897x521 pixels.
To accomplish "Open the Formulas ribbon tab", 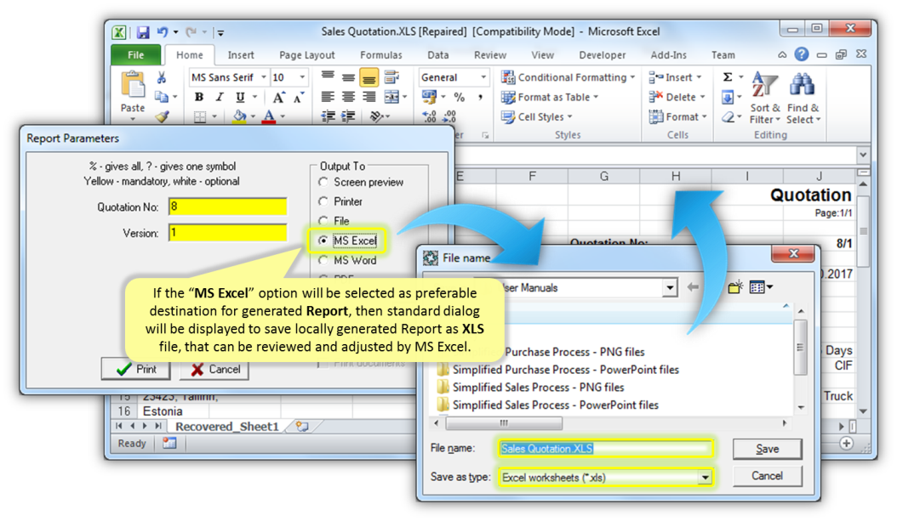I will [x=381, y=55].
